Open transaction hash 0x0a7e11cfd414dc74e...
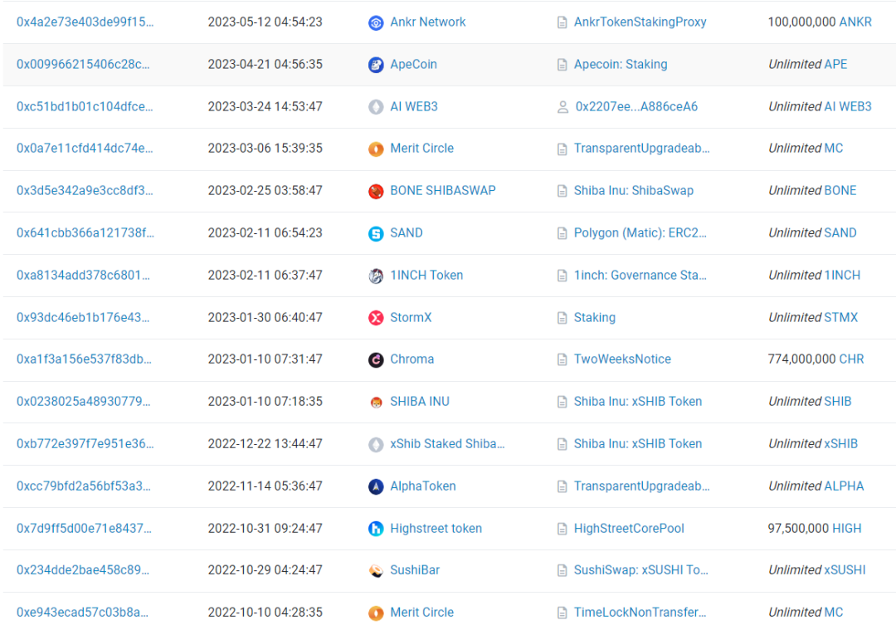The image size is (896, 625). [85, 148]
